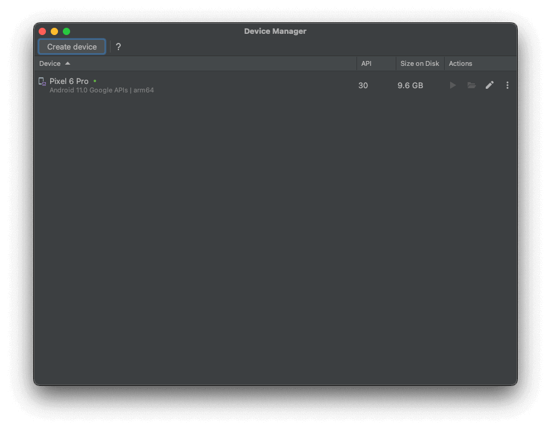This screenshot has height=430, width=551.
Task: Click the Size on Disk column header
Action: click(x=419, y=63)
